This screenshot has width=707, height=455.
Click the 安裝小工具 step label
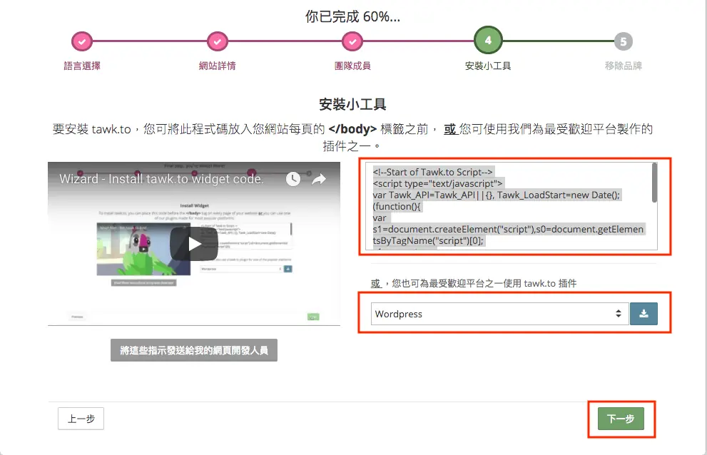tap(488, 66)
